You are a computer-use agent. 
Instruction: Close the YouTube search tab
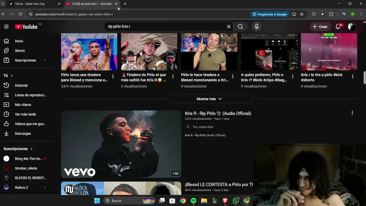click(116, 4)
